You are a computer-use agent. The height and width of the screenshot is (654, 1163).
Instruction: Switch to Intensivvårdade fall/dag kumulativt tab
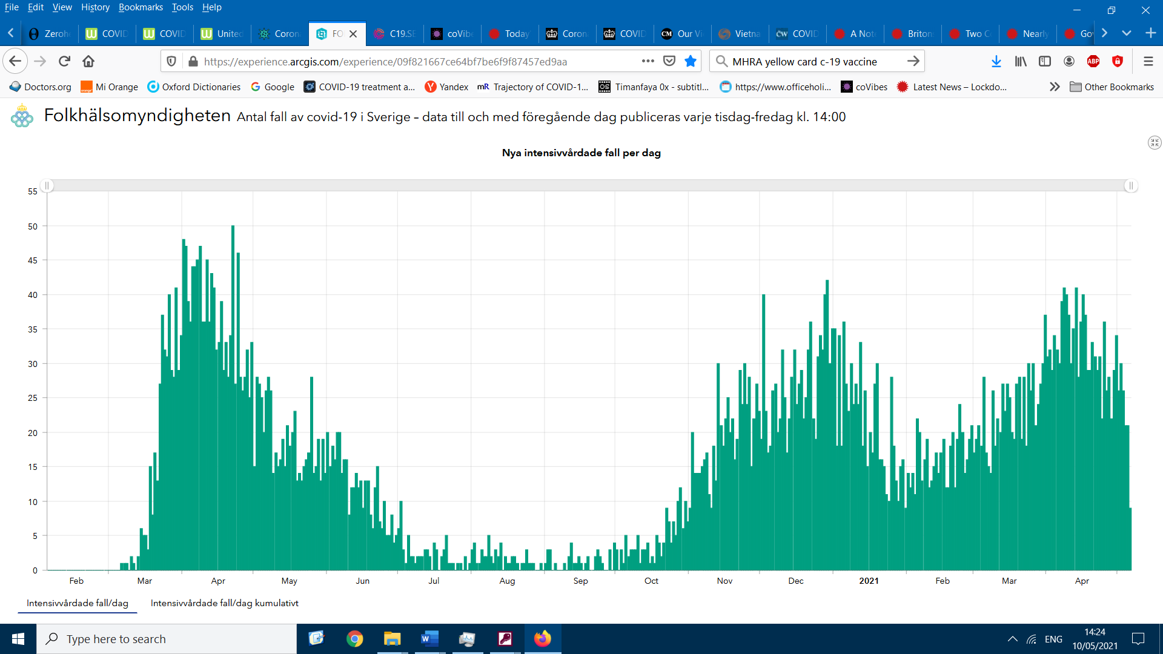[x=224, y=603]
